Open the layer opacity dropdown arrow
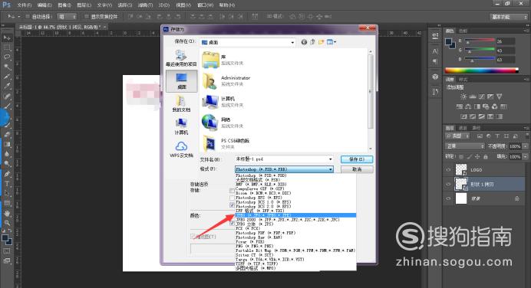This screenshot has width=531, height=288. point(525,146)
